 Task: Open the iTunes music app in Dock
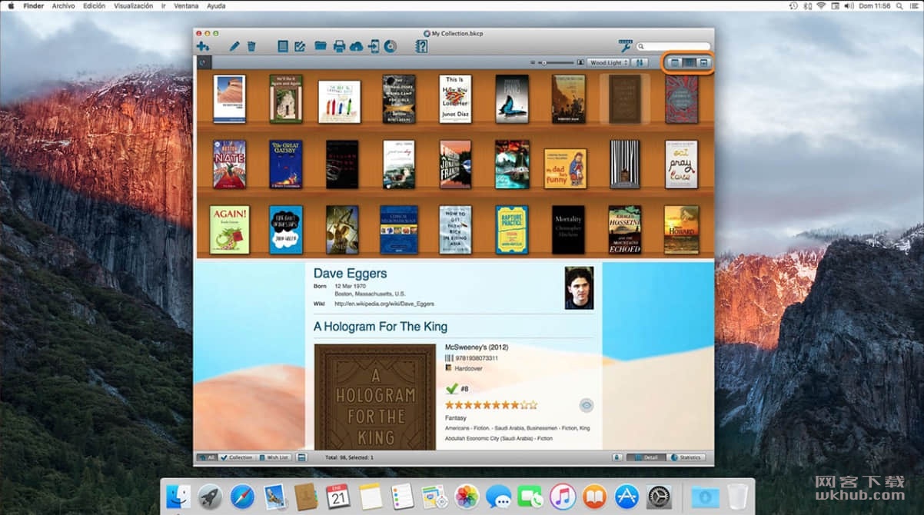tap(563, 496)
